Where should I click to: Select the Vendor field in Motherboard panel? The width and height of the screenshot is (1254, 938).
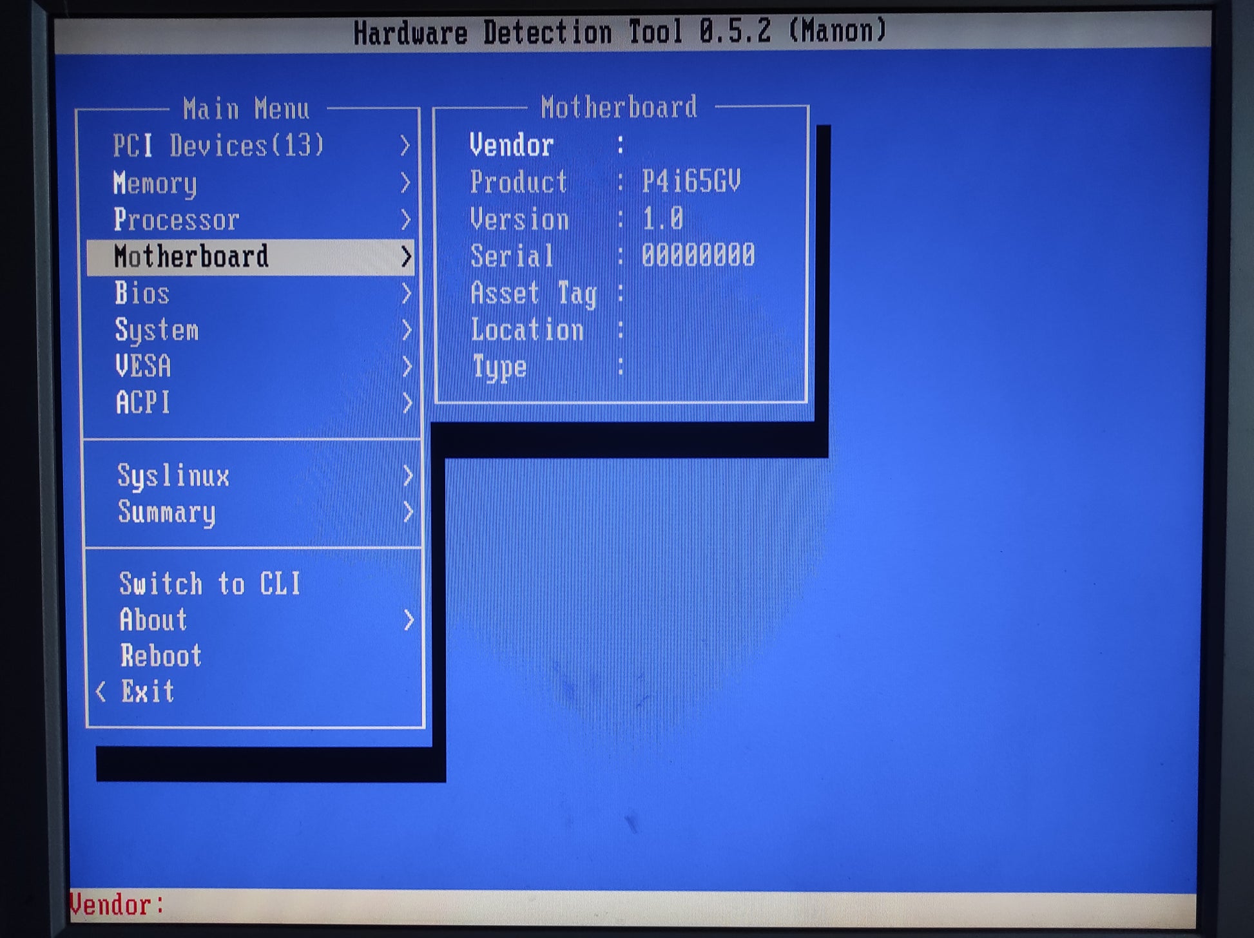point(512,145)
